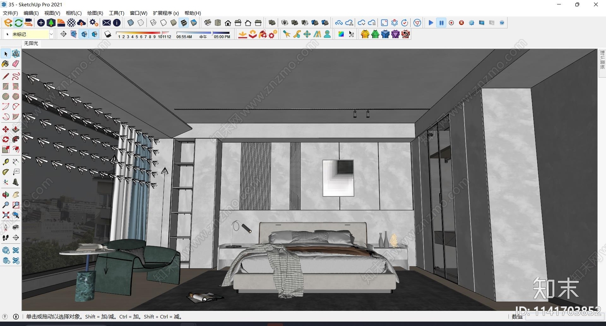Toggle display section cuts button
Image resolution: width=606 pixels, height=326 pixels.
[84, 34]
